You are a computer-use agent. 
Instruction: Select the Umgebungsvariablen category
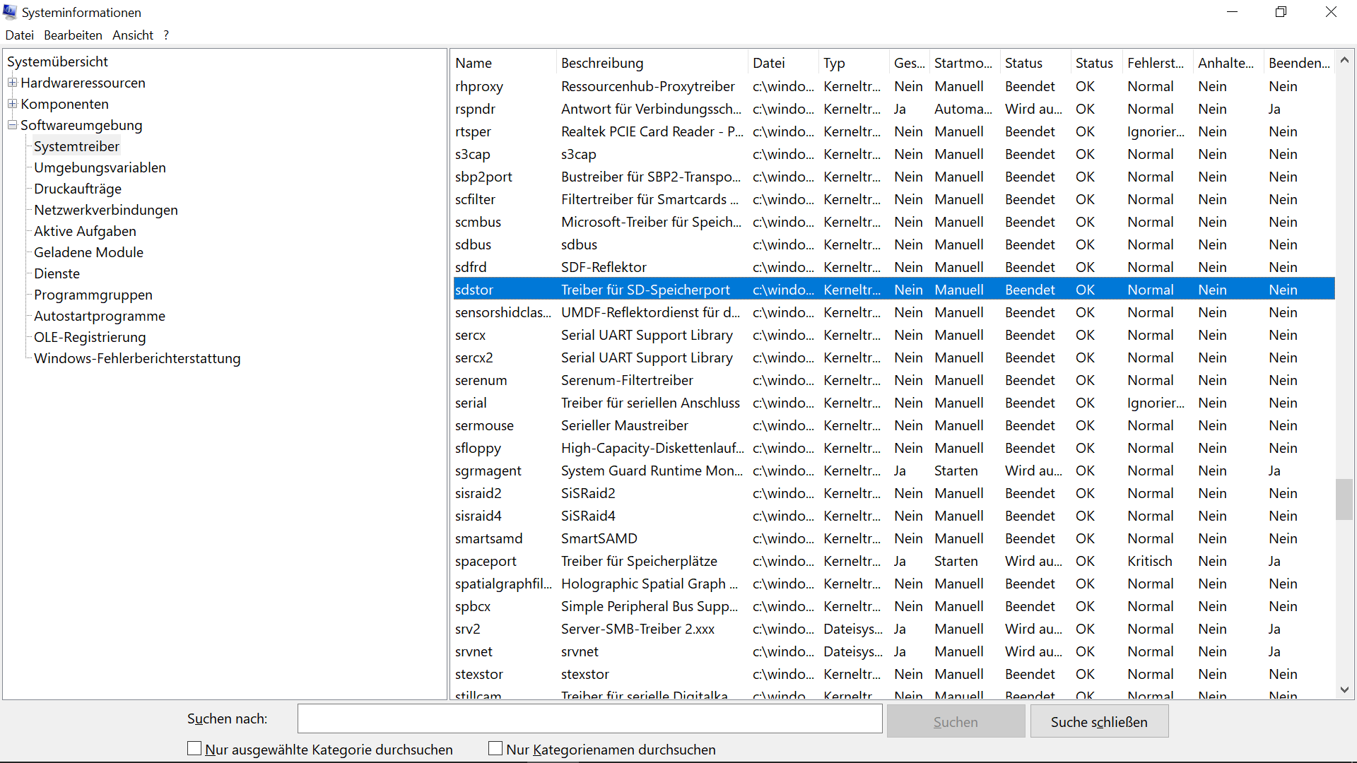point(100,167)
